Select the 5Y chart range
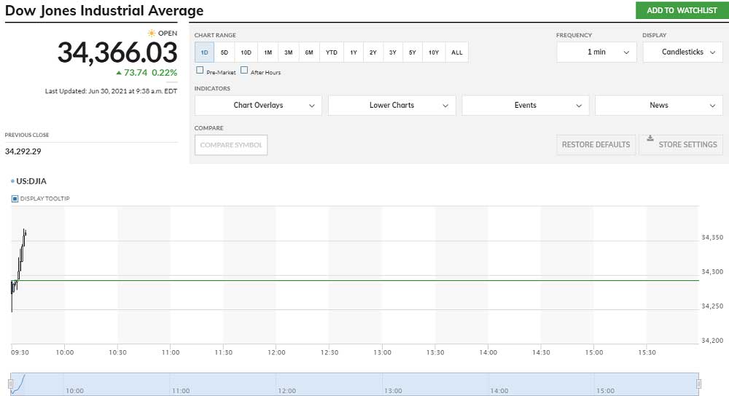 (x=413, y=52)
